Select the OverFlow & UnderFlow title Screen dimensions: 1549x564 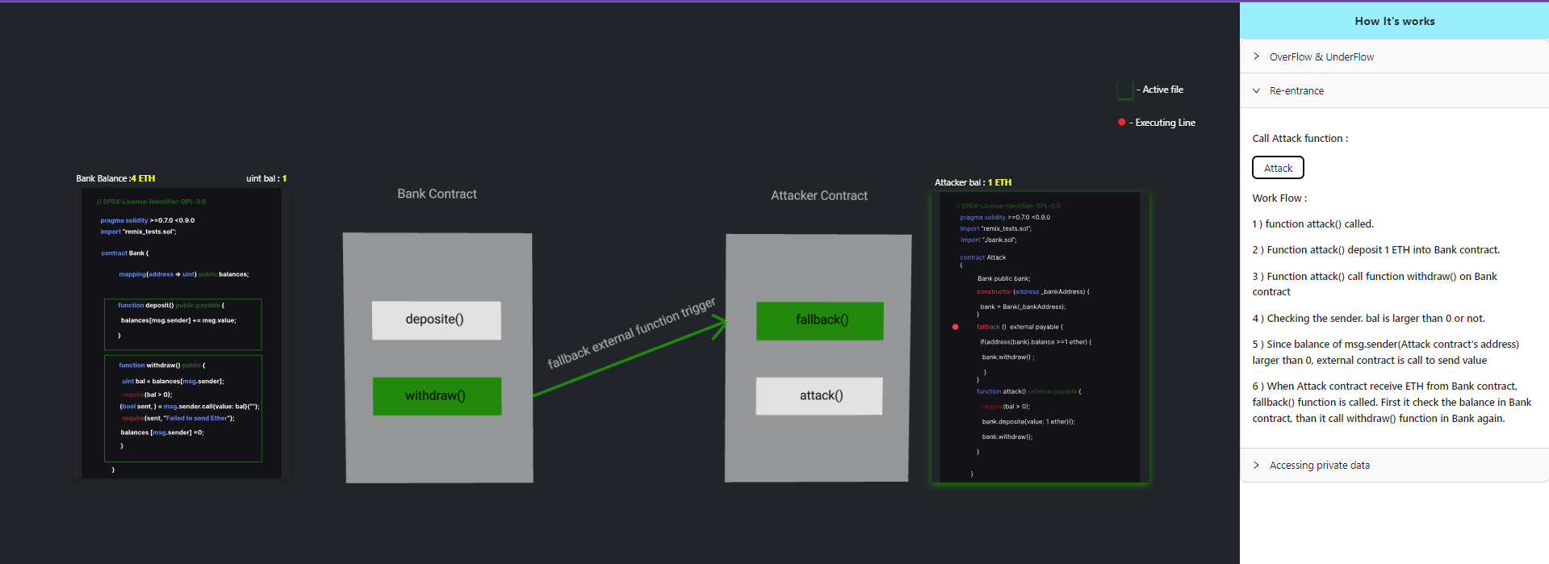click(x=1321, y=57)
